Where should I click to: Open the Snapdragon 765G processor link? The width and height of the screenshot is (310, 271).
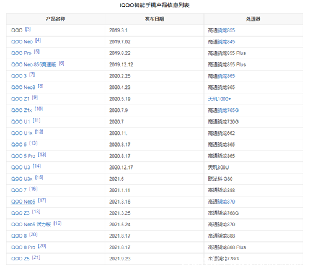tap(228, 110)
